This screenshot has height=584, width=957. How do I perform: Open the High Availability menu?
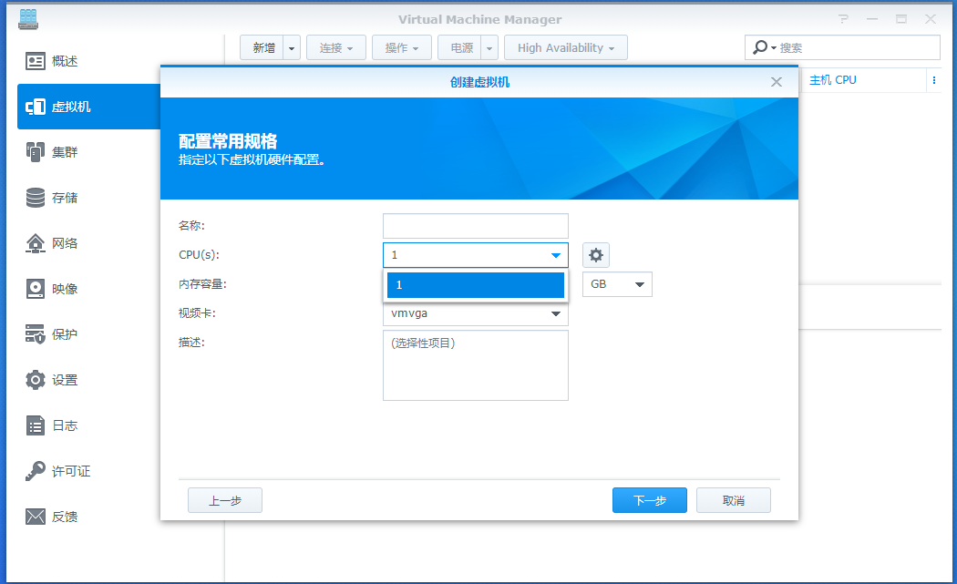[x=565, y=48]
